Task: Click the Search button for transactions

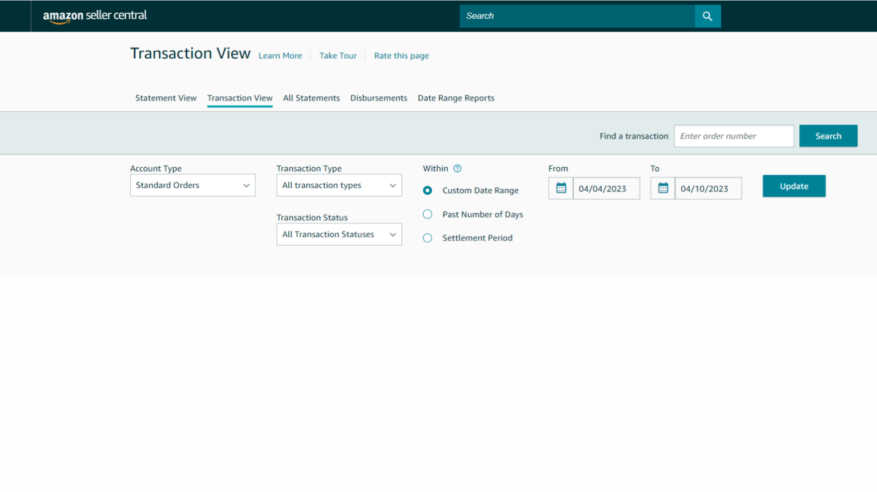Action: point(828,136)
